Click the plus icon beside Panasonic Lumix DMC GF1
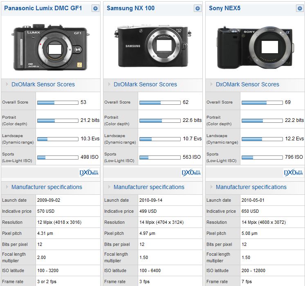305x286 pixels. [95, 8]
